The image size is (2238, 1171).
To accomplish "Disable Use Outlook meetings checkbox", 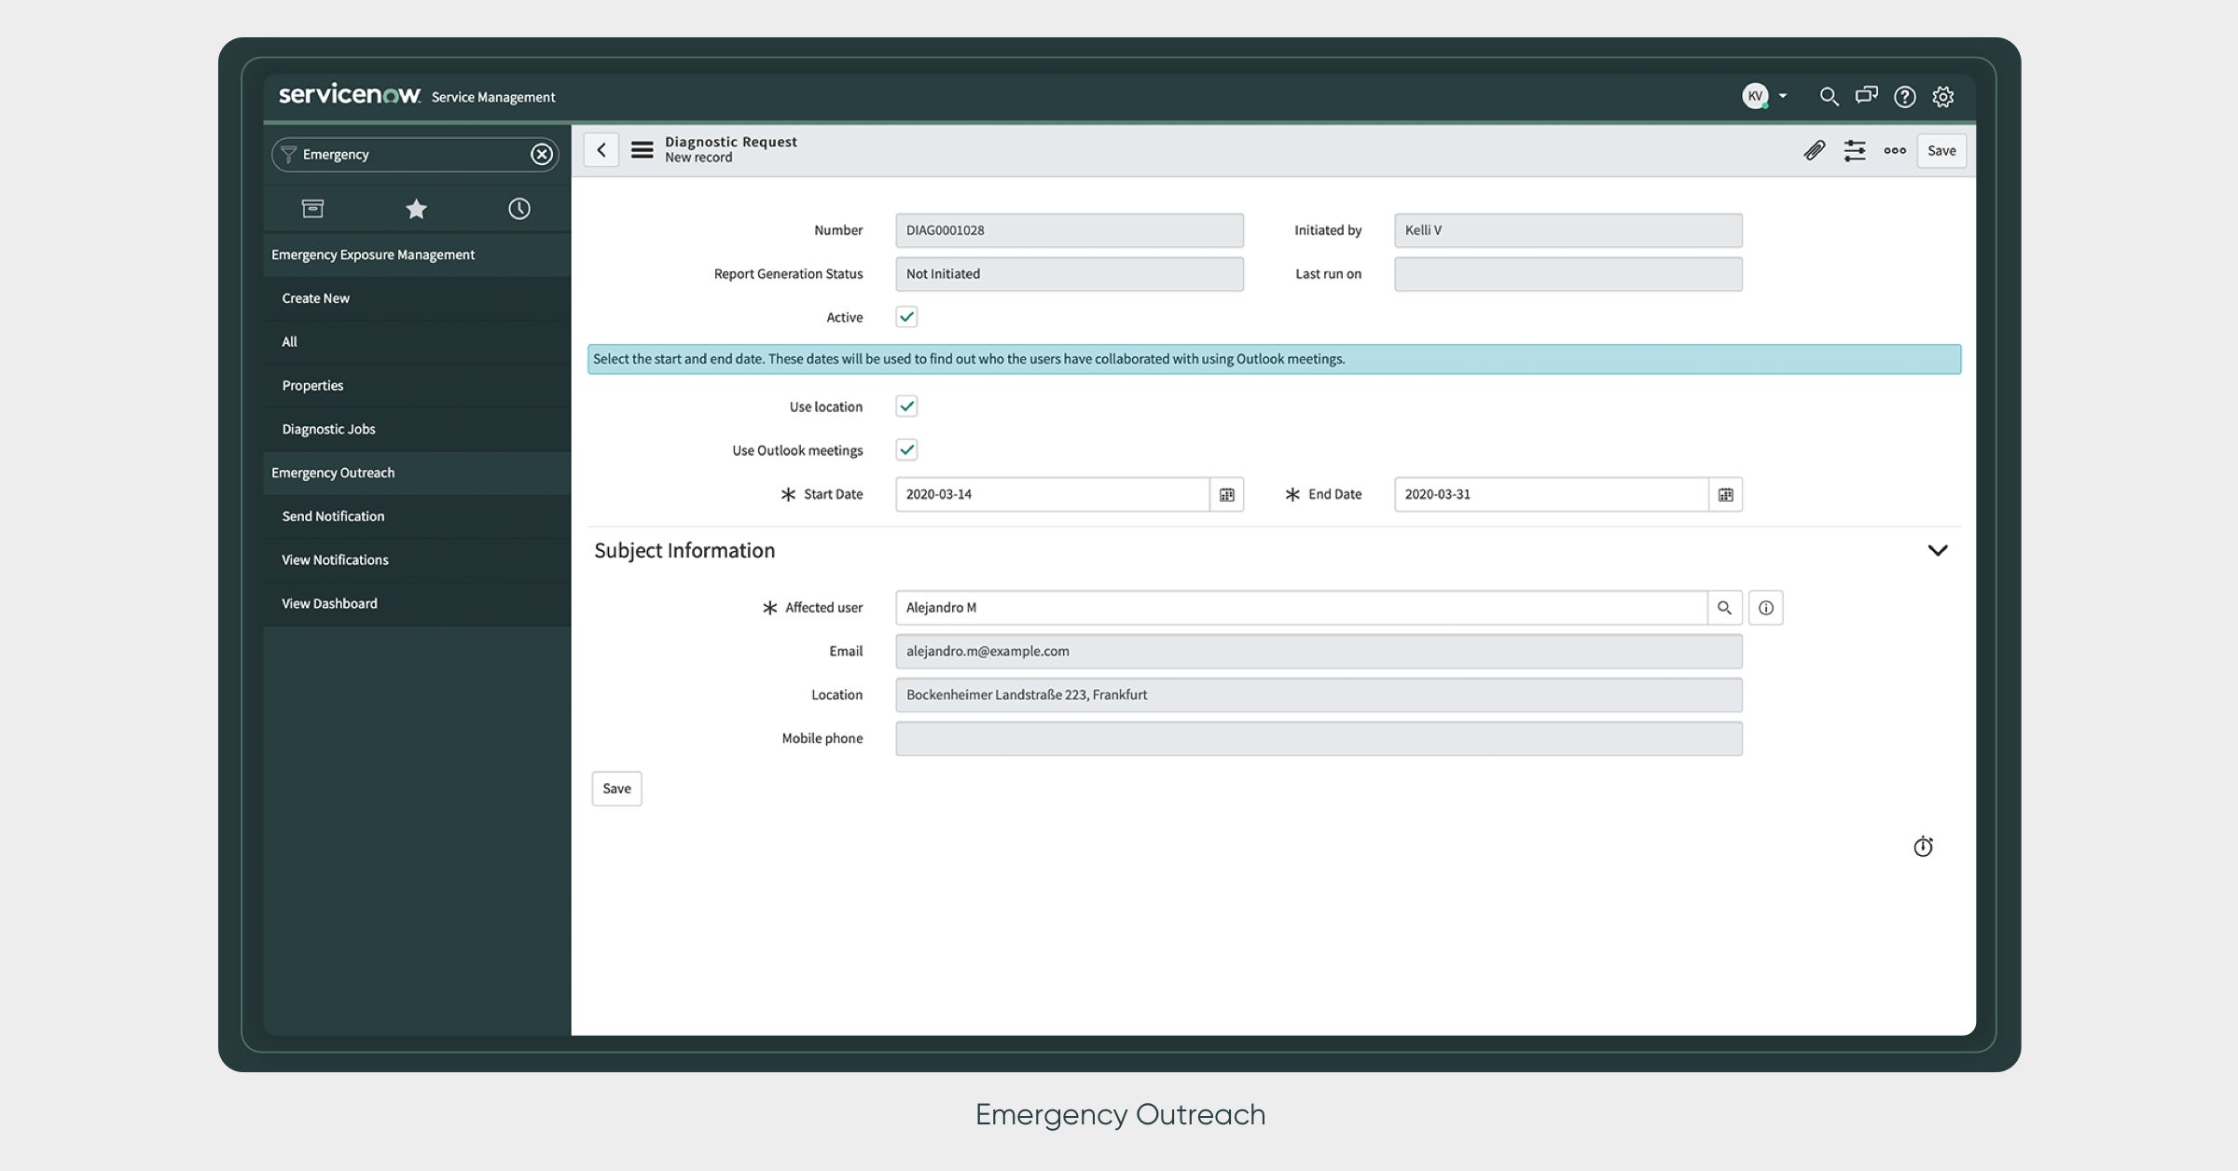I will (906, 450).
